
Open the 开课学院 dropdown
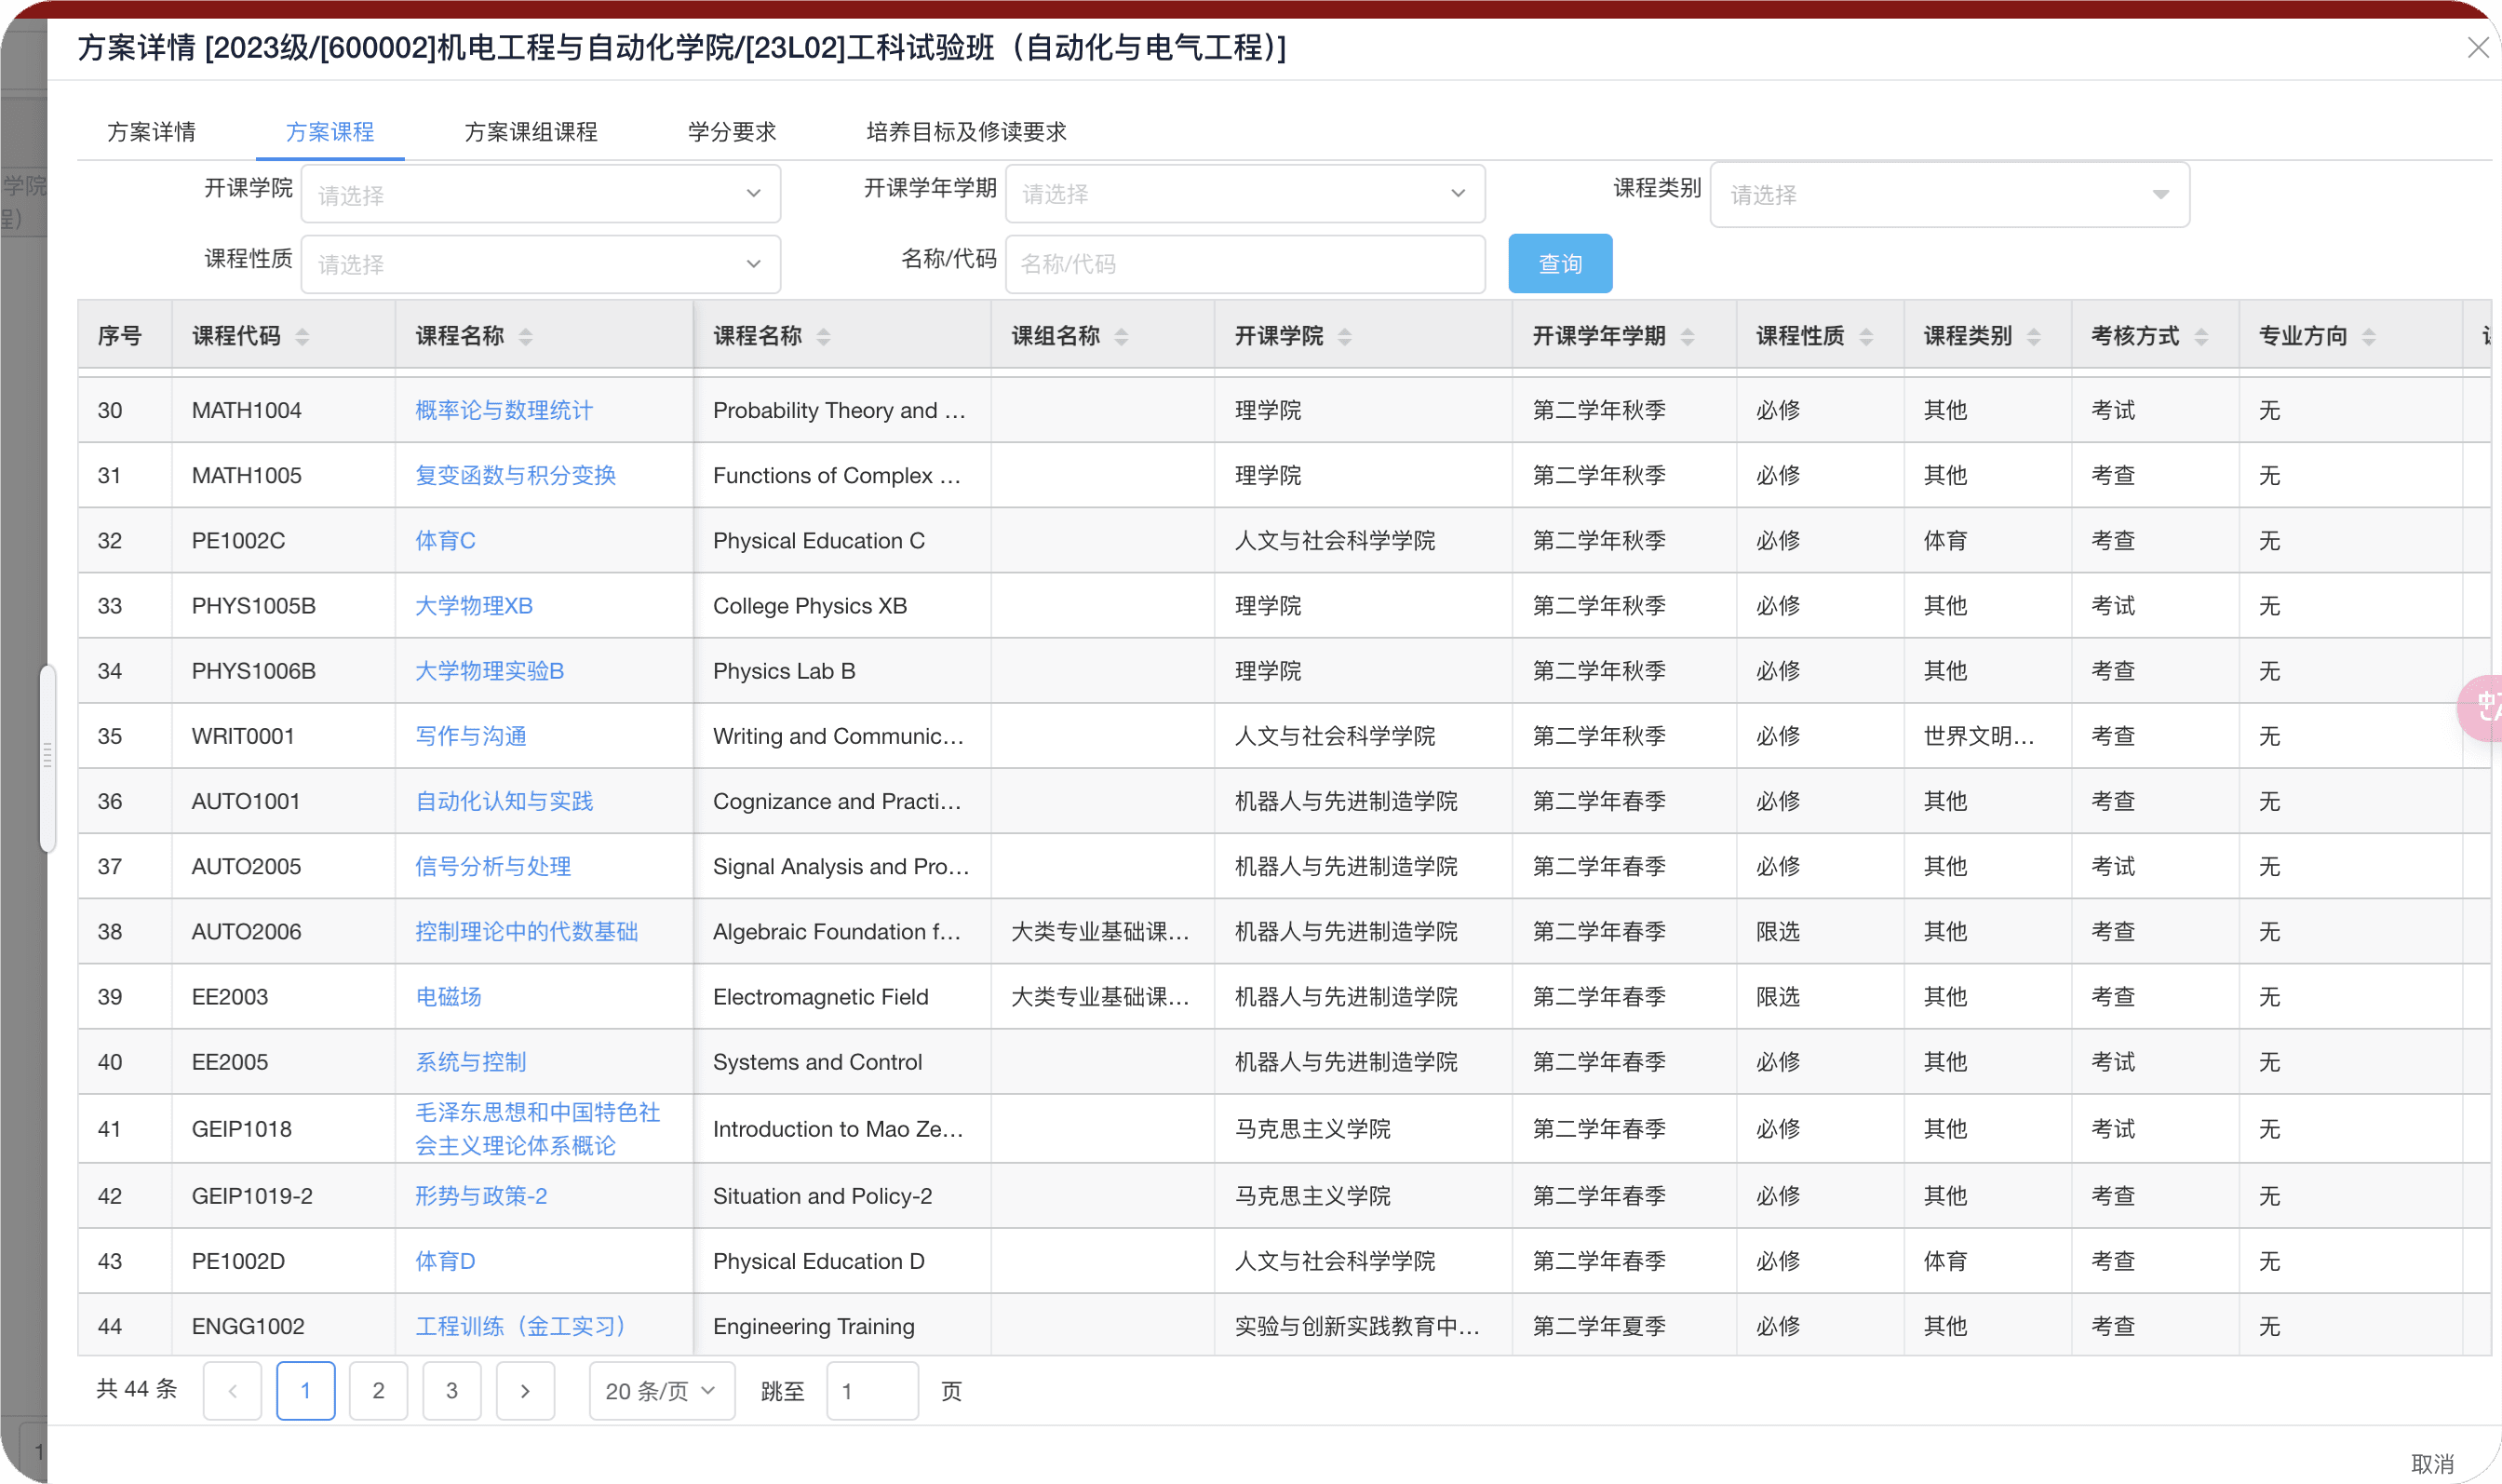(541, 194)
